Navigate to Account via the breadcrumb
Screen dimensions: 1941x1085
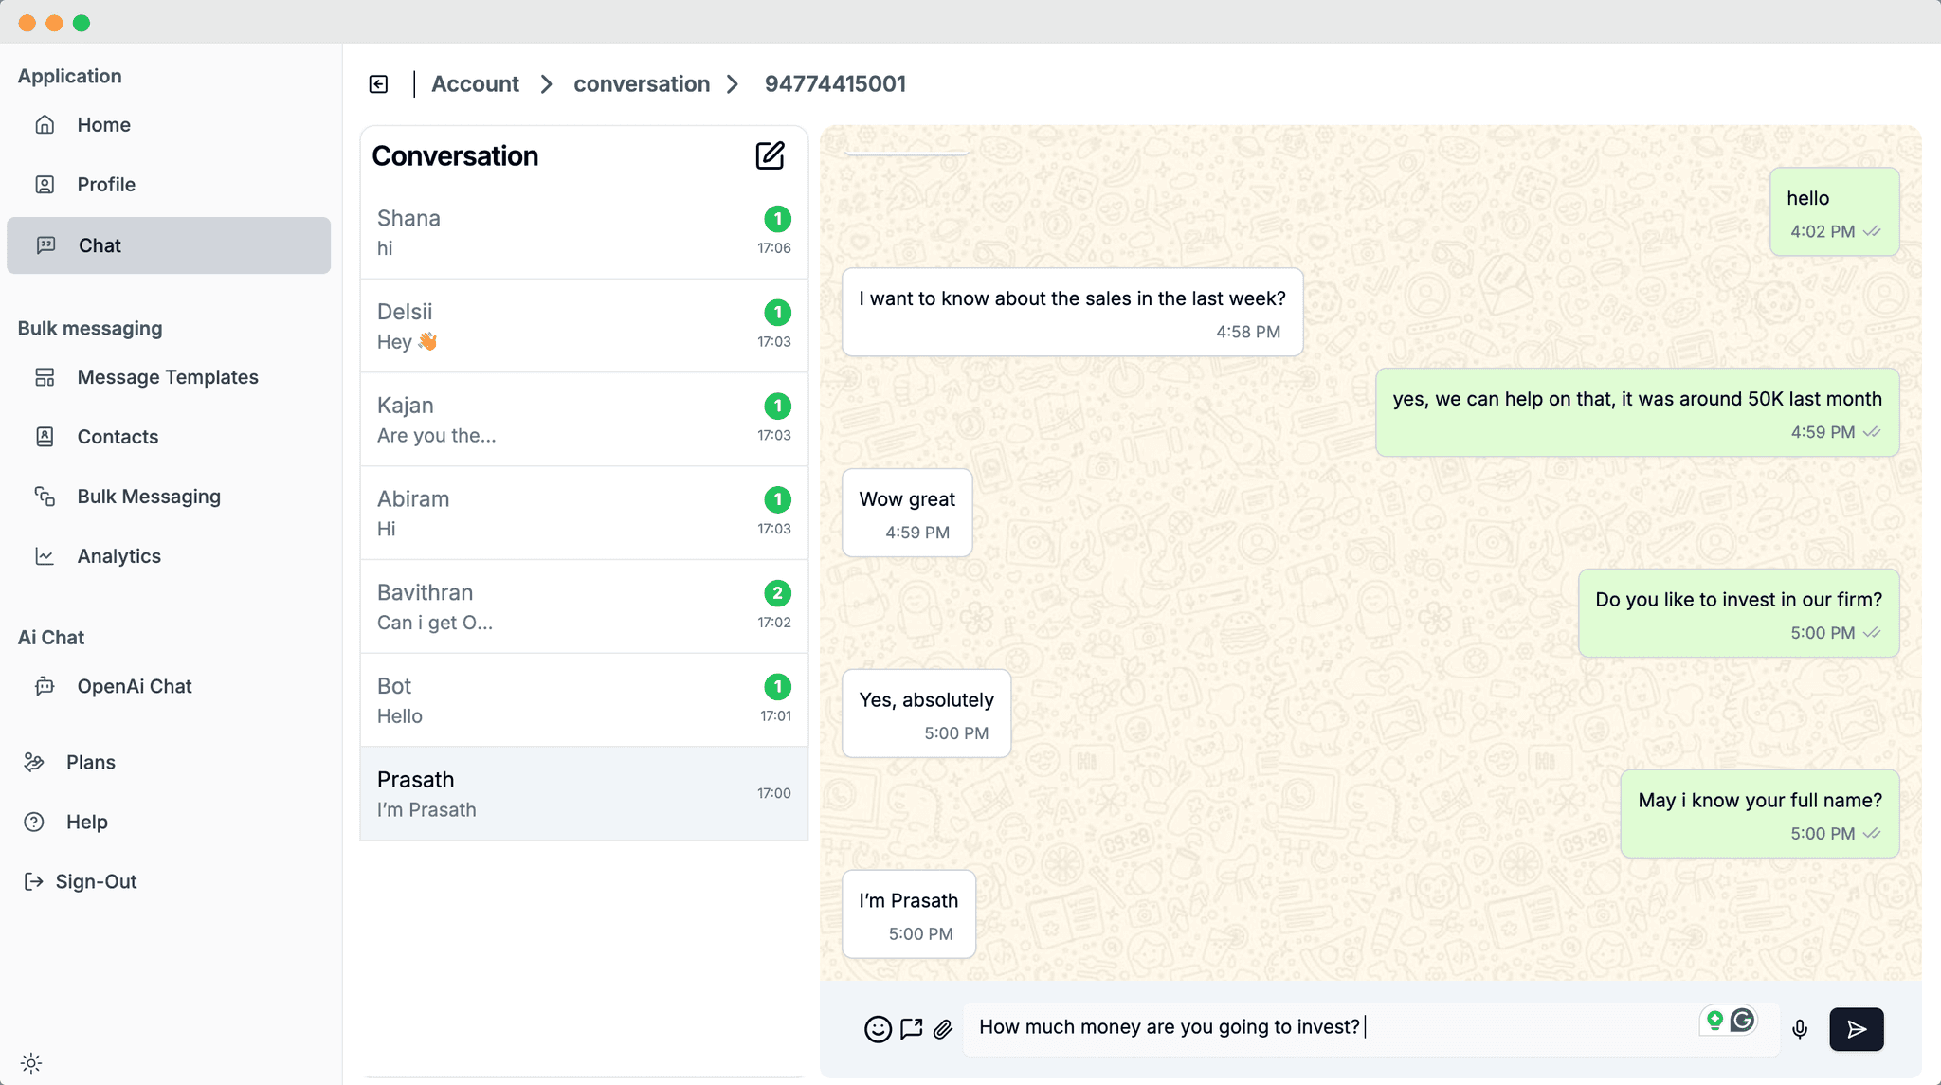click(475, 83)
